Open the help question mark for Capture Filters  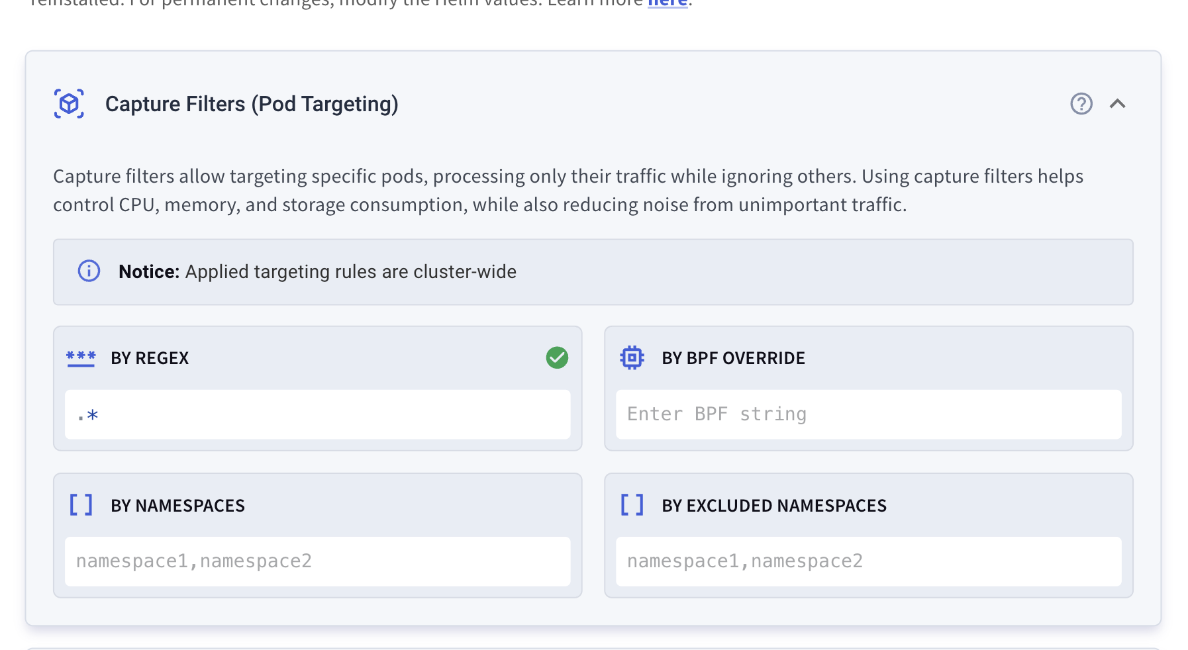pyautogui.click(x=1081, y=104)
